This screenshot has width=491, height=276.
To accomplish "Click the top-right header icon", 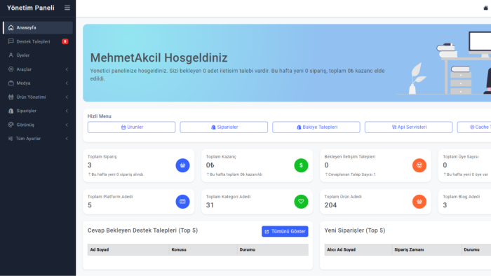I will point(485,8).
